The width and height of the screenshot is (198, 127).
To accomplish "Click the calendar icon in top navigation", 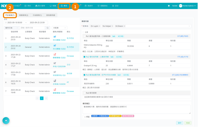I will click(25, 6).
